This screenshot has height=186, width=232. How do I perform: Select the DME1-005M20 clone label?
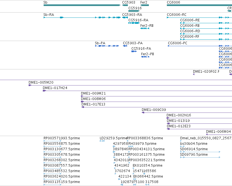click(41, 82)
